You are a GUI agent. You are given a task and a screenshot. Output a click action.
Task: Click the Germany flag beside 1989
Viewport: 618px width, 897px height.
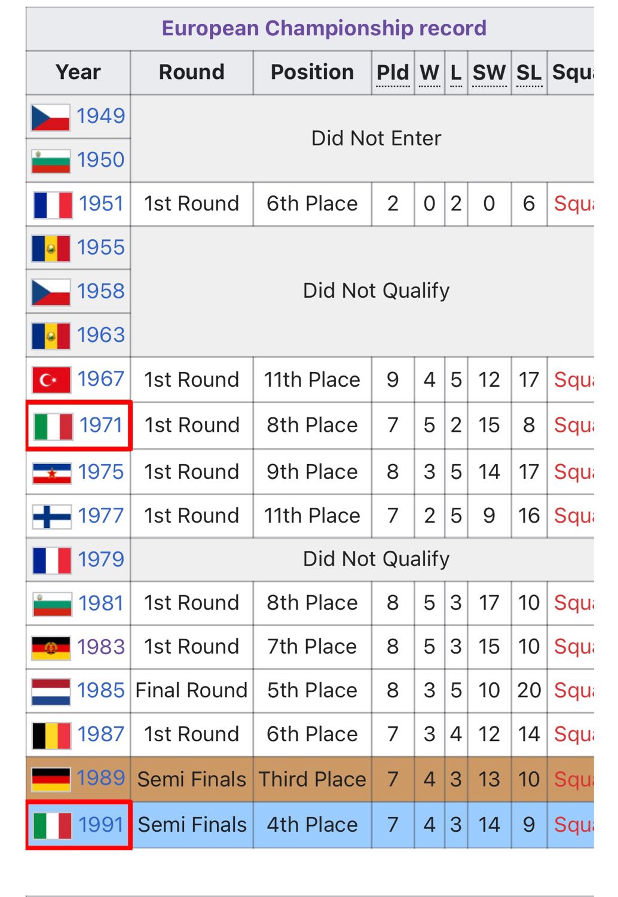(51, 779)
